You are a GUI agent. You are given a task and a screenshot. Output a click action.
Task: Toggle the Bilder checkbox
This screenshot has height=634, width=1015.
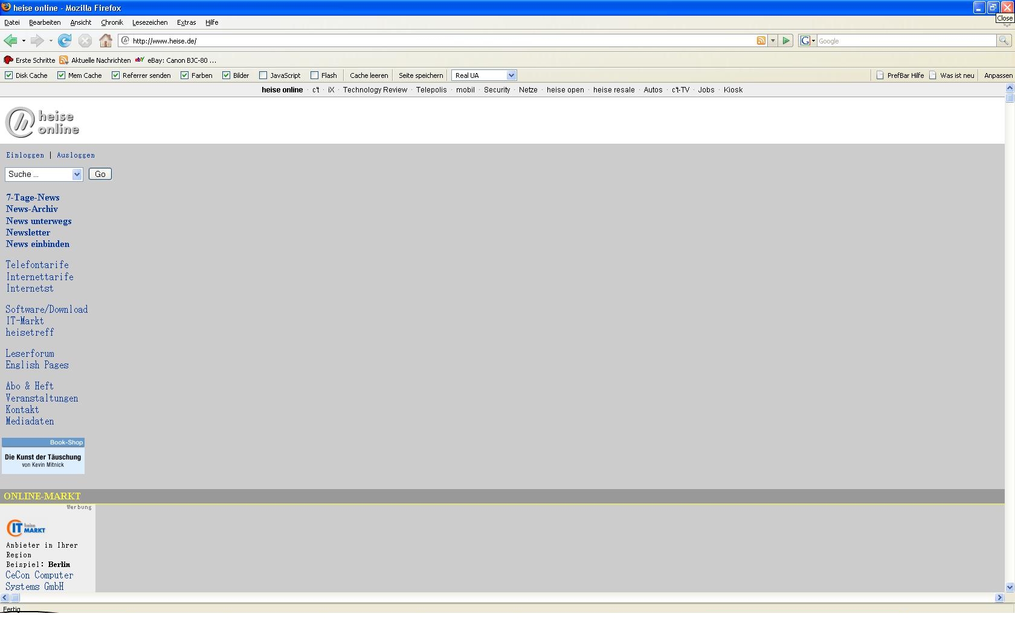point(227,75)
